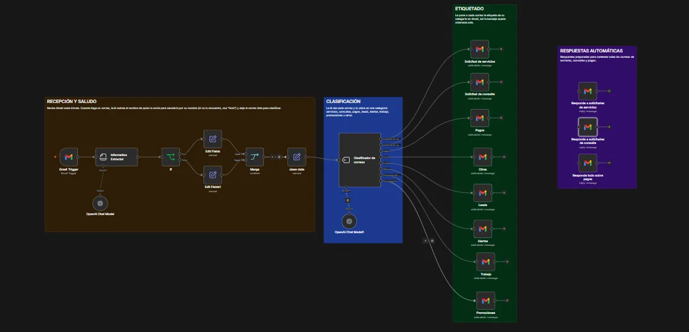The height and width of the screenshot is (332, 689).
Task: Add node after Trabajo output
Action: [x=507, y=262]
